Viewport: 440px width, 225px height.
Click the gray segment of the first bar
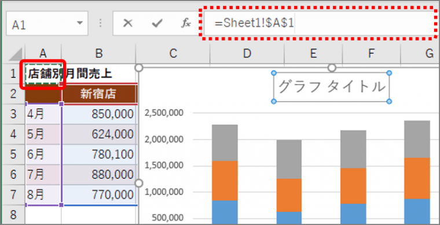tap(225, 143)
